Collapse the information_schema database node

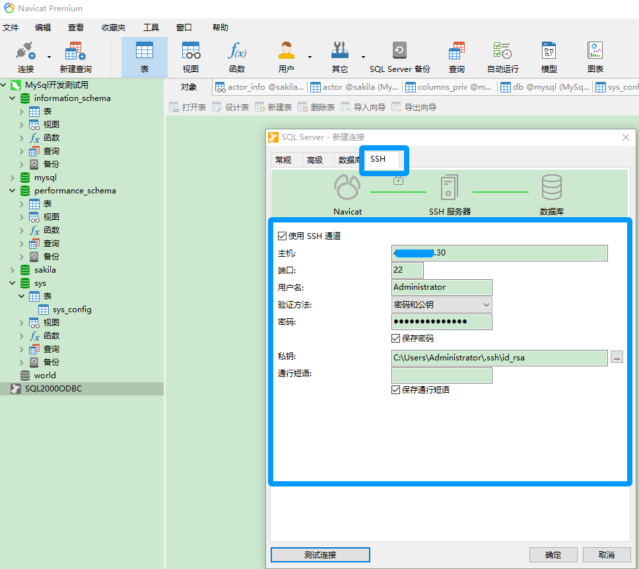(13, 98)
